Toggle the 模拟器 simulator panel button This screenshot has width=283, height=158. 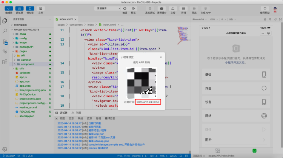click(x=30, y=8)
